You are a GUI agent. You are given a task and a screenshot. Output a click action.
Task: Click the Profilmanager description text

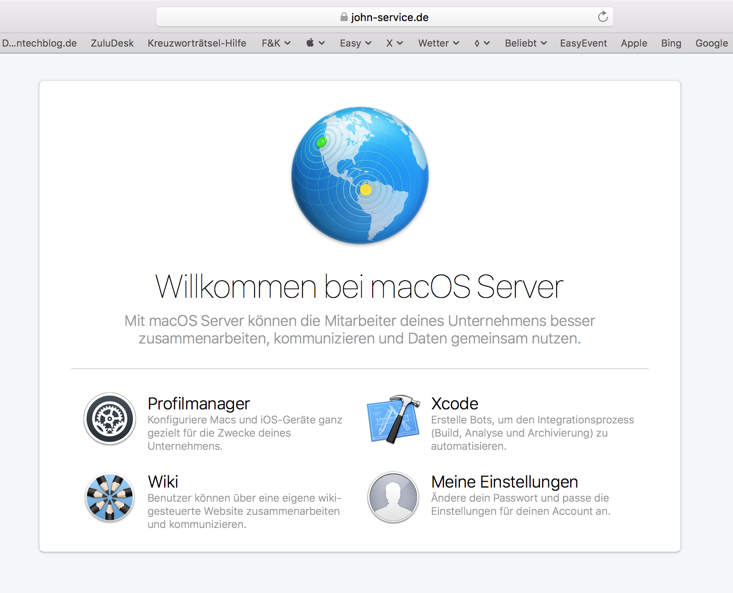245,433
